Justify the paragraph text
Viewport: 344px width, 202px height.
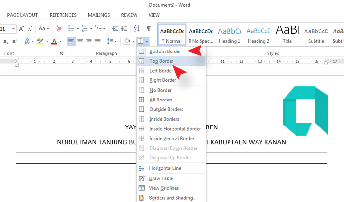coord(98,41)
